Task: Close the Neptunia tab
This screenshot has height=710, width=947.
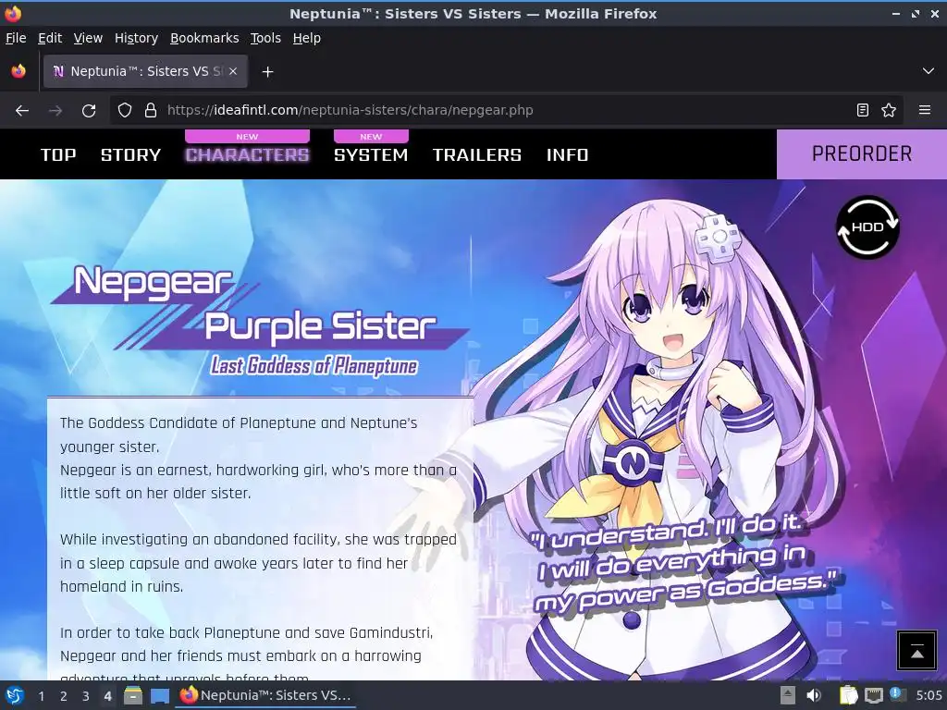Action: coord(233,71)
